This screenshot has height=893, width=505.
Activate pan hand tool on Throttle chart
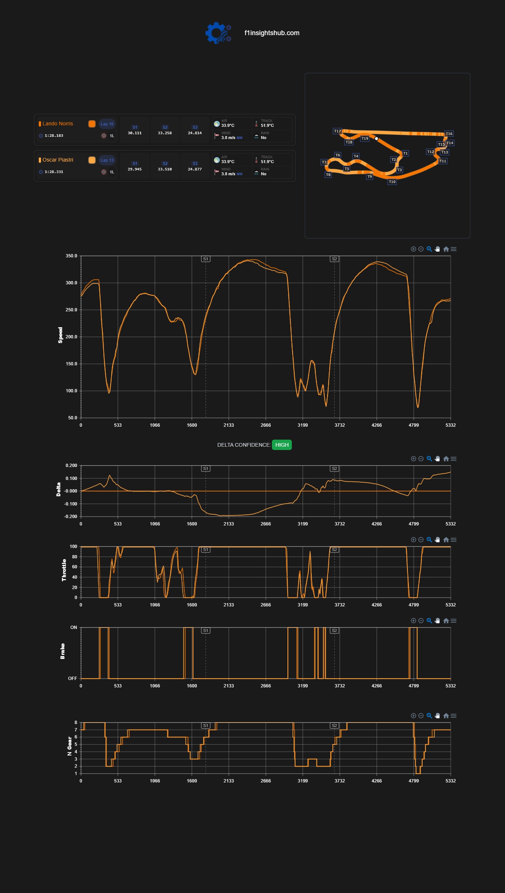tap(437, 539)
